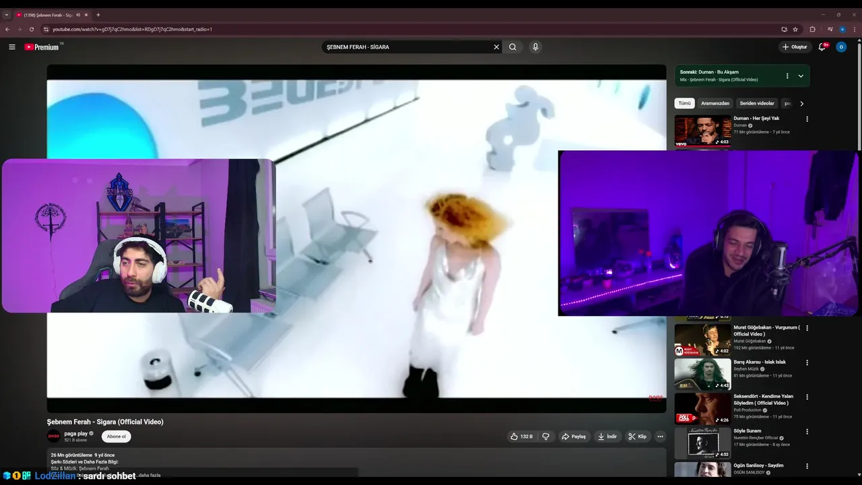This screenshot has width=862, height=485.
Task: Mute the Şebnem Ferah tab audio icon
Action: click(78, 15)
